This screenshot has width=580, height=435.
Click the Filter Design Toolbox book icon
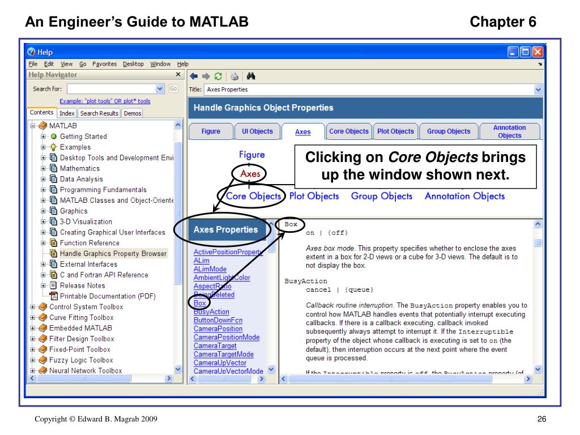tap(43, 339)
